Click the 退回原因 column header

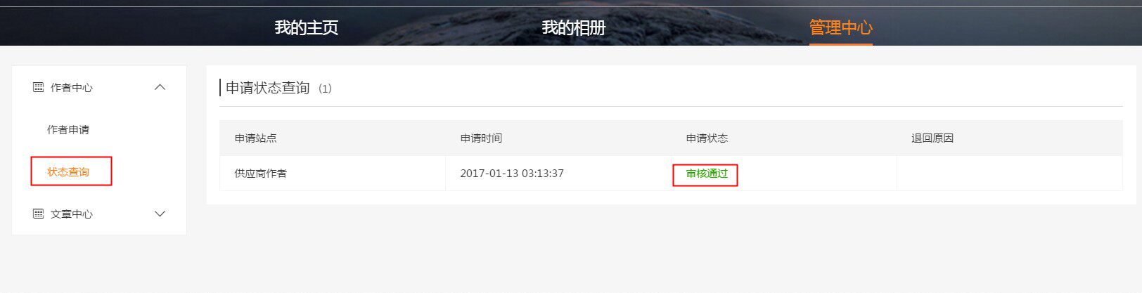932,138
